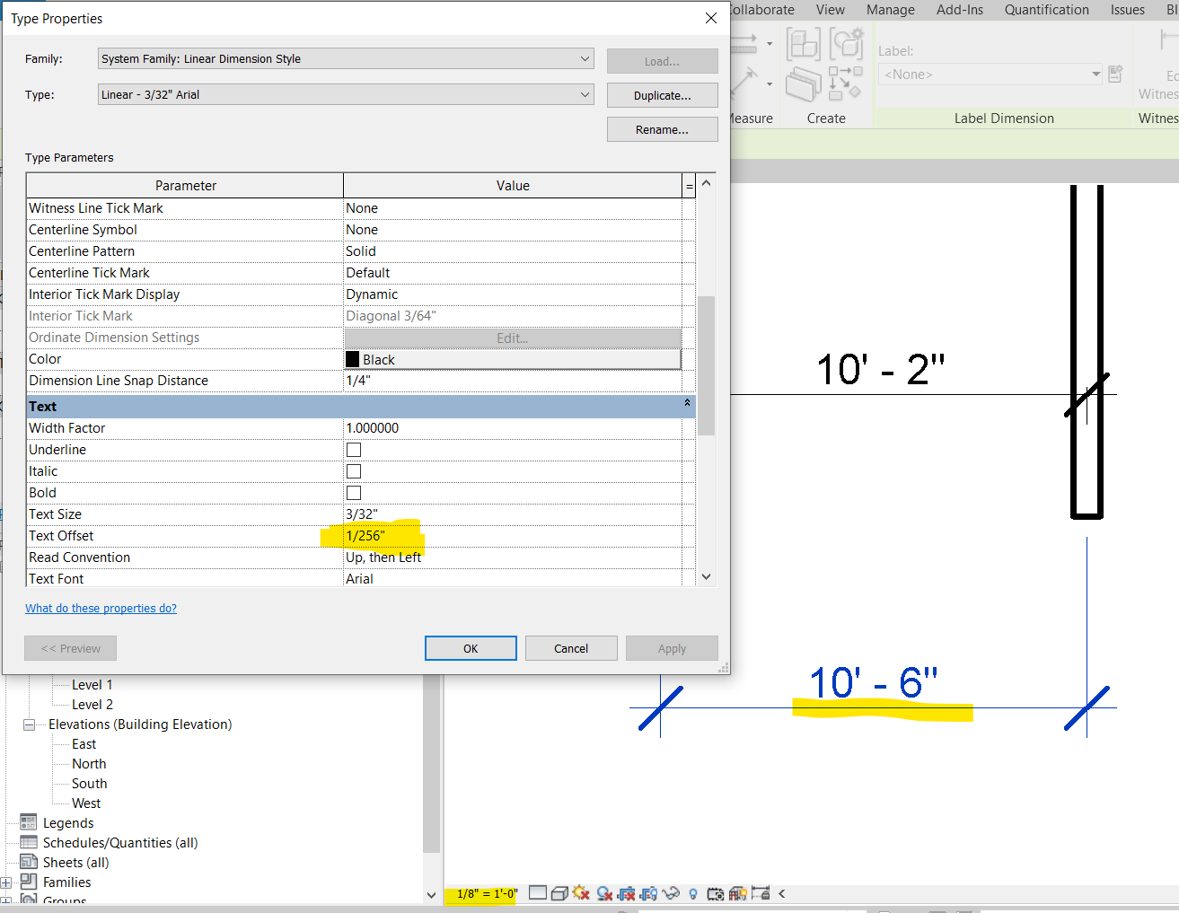Collapse the Elevations (Building Elevation) tree node
Viewport: 1179px width, 913px height.
tap(30, 724)
